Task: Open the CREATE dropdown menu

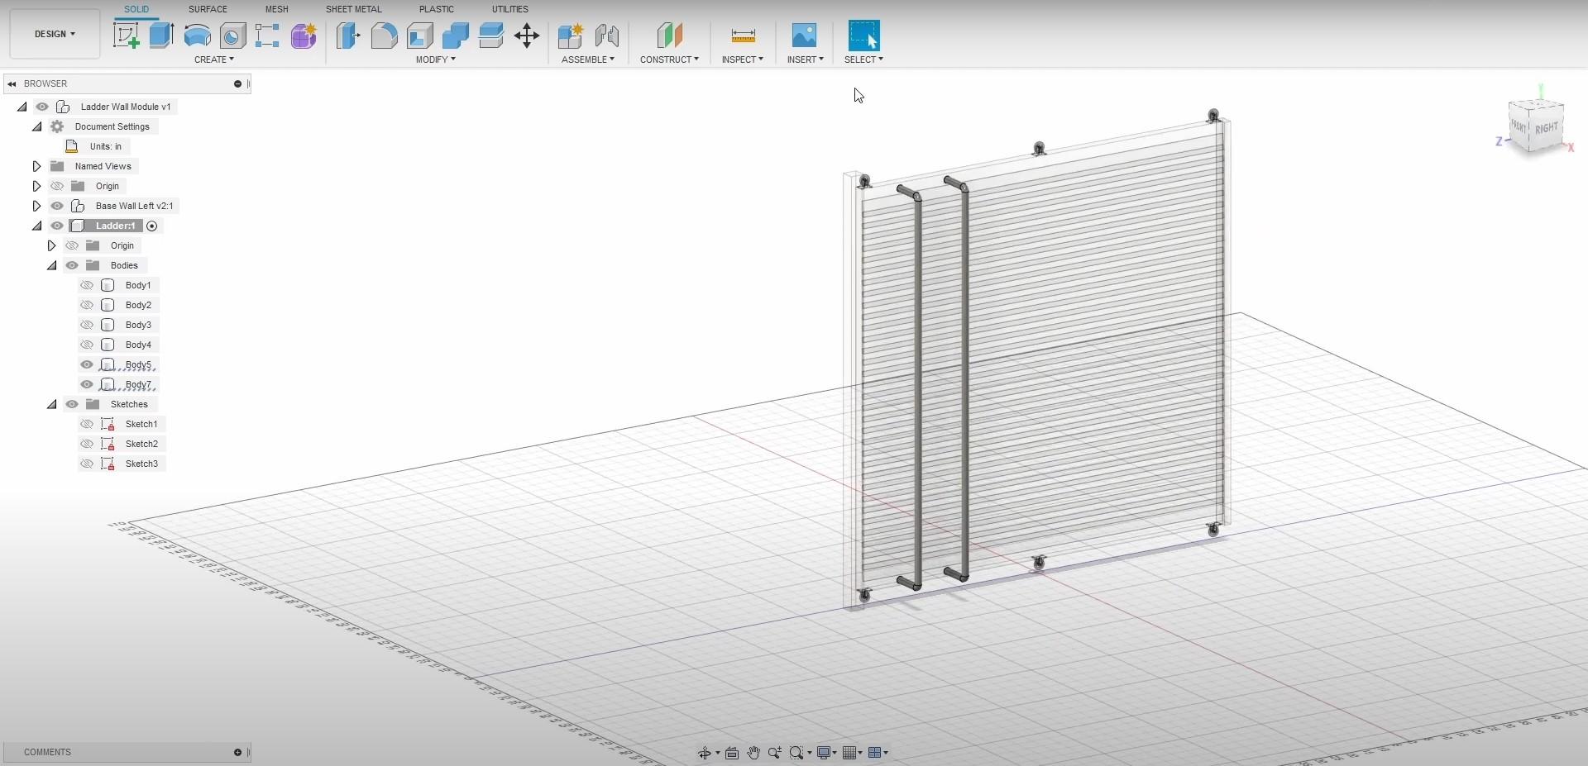Action: [x=214, y=59]
